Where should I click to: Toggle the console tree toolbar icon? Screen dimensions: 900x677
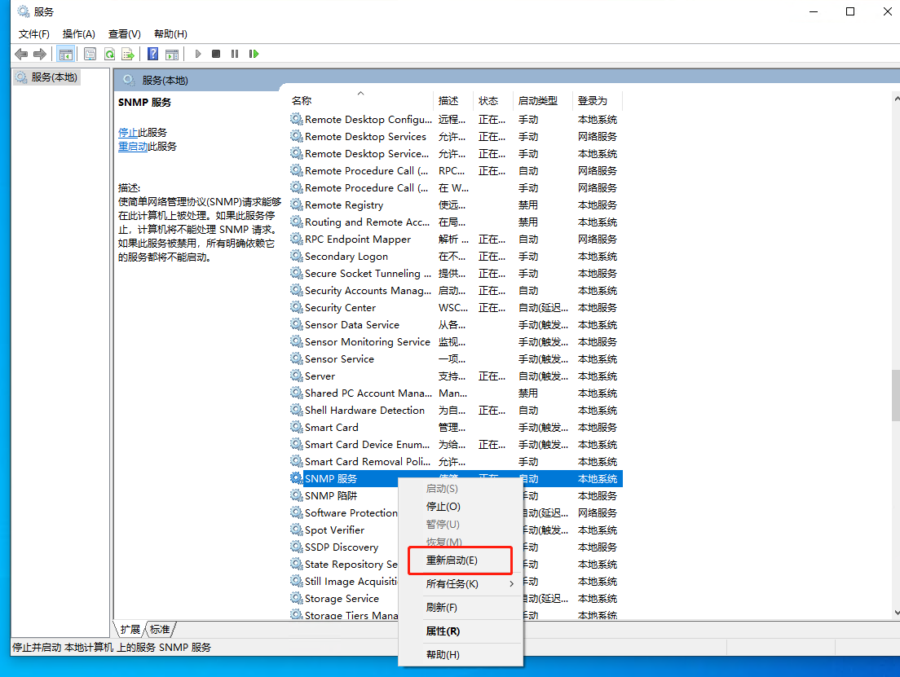(66, 54)
